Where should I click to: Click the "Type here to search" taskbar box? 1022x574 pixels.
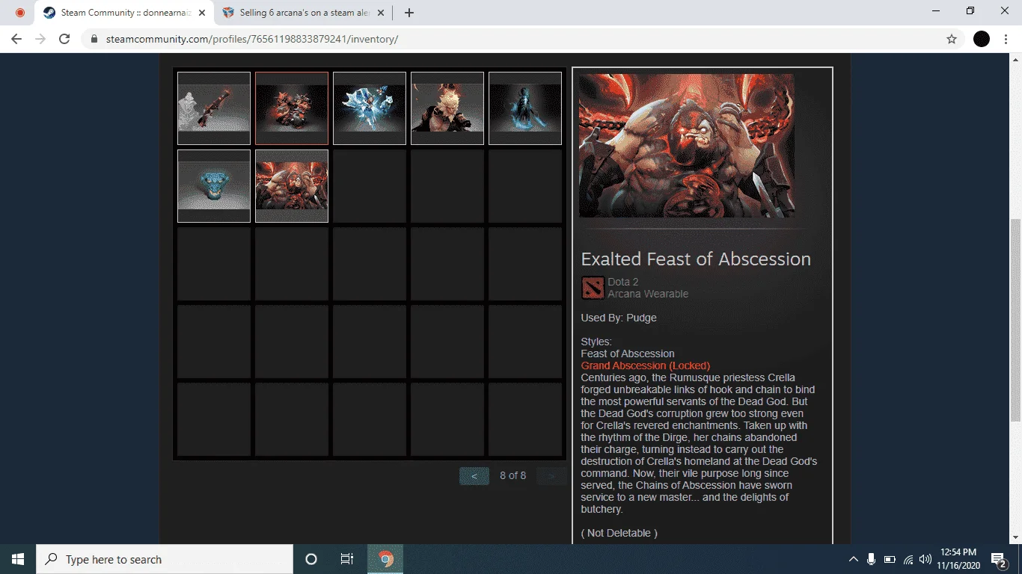point(165,559)
